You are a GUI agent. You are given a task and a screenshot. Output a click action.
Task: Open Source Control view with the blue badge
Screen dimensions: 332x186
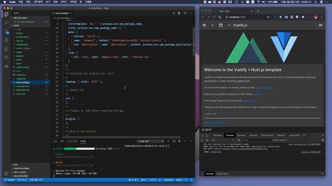6,32
